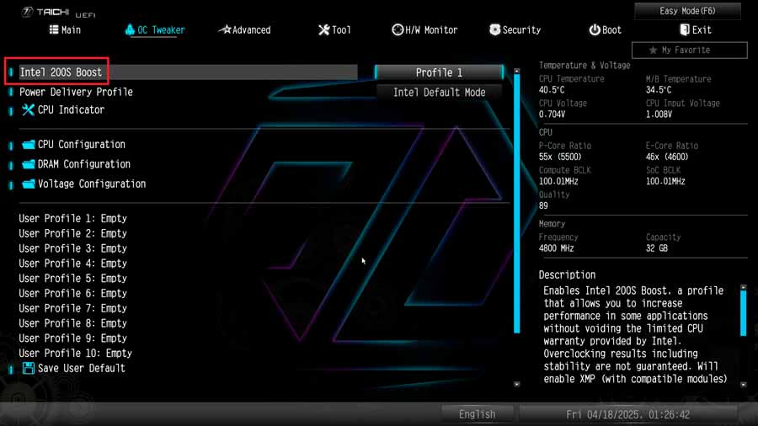
Task: Click the Security shield icon
Action: 494,29
